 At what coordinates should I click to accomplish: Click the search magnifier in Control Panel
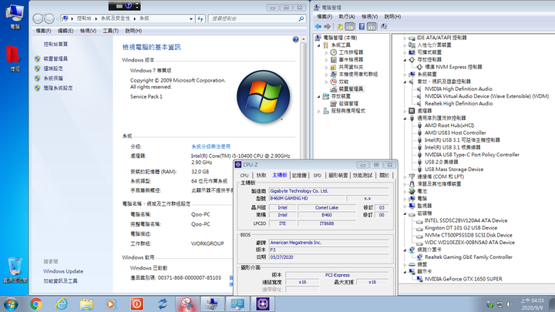pos(301,18)
